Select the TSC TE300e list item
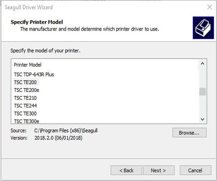The height and width of the screenshot is (181, 217). (x=26, y=121)
